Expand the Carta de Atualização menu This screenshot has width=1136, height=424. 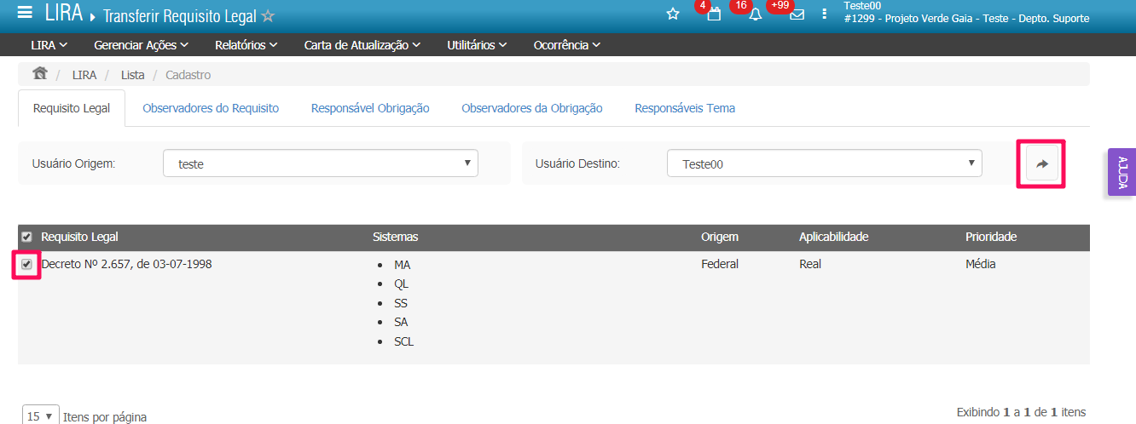(362, 45)
